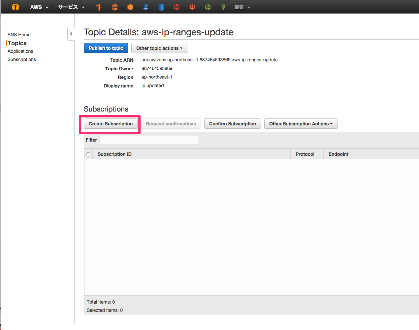Click into the subscriptions Filter field
This screenshot has height=330, width=419.
click(149, 140)
